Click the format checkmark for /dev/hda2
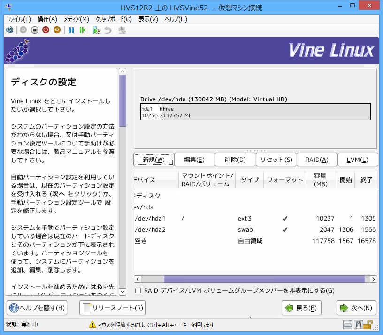Viewport: 383px width, 335px height. pos(285,229)
